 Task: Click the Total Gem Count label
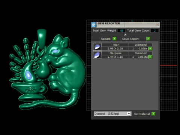click(x=138, y=31)
